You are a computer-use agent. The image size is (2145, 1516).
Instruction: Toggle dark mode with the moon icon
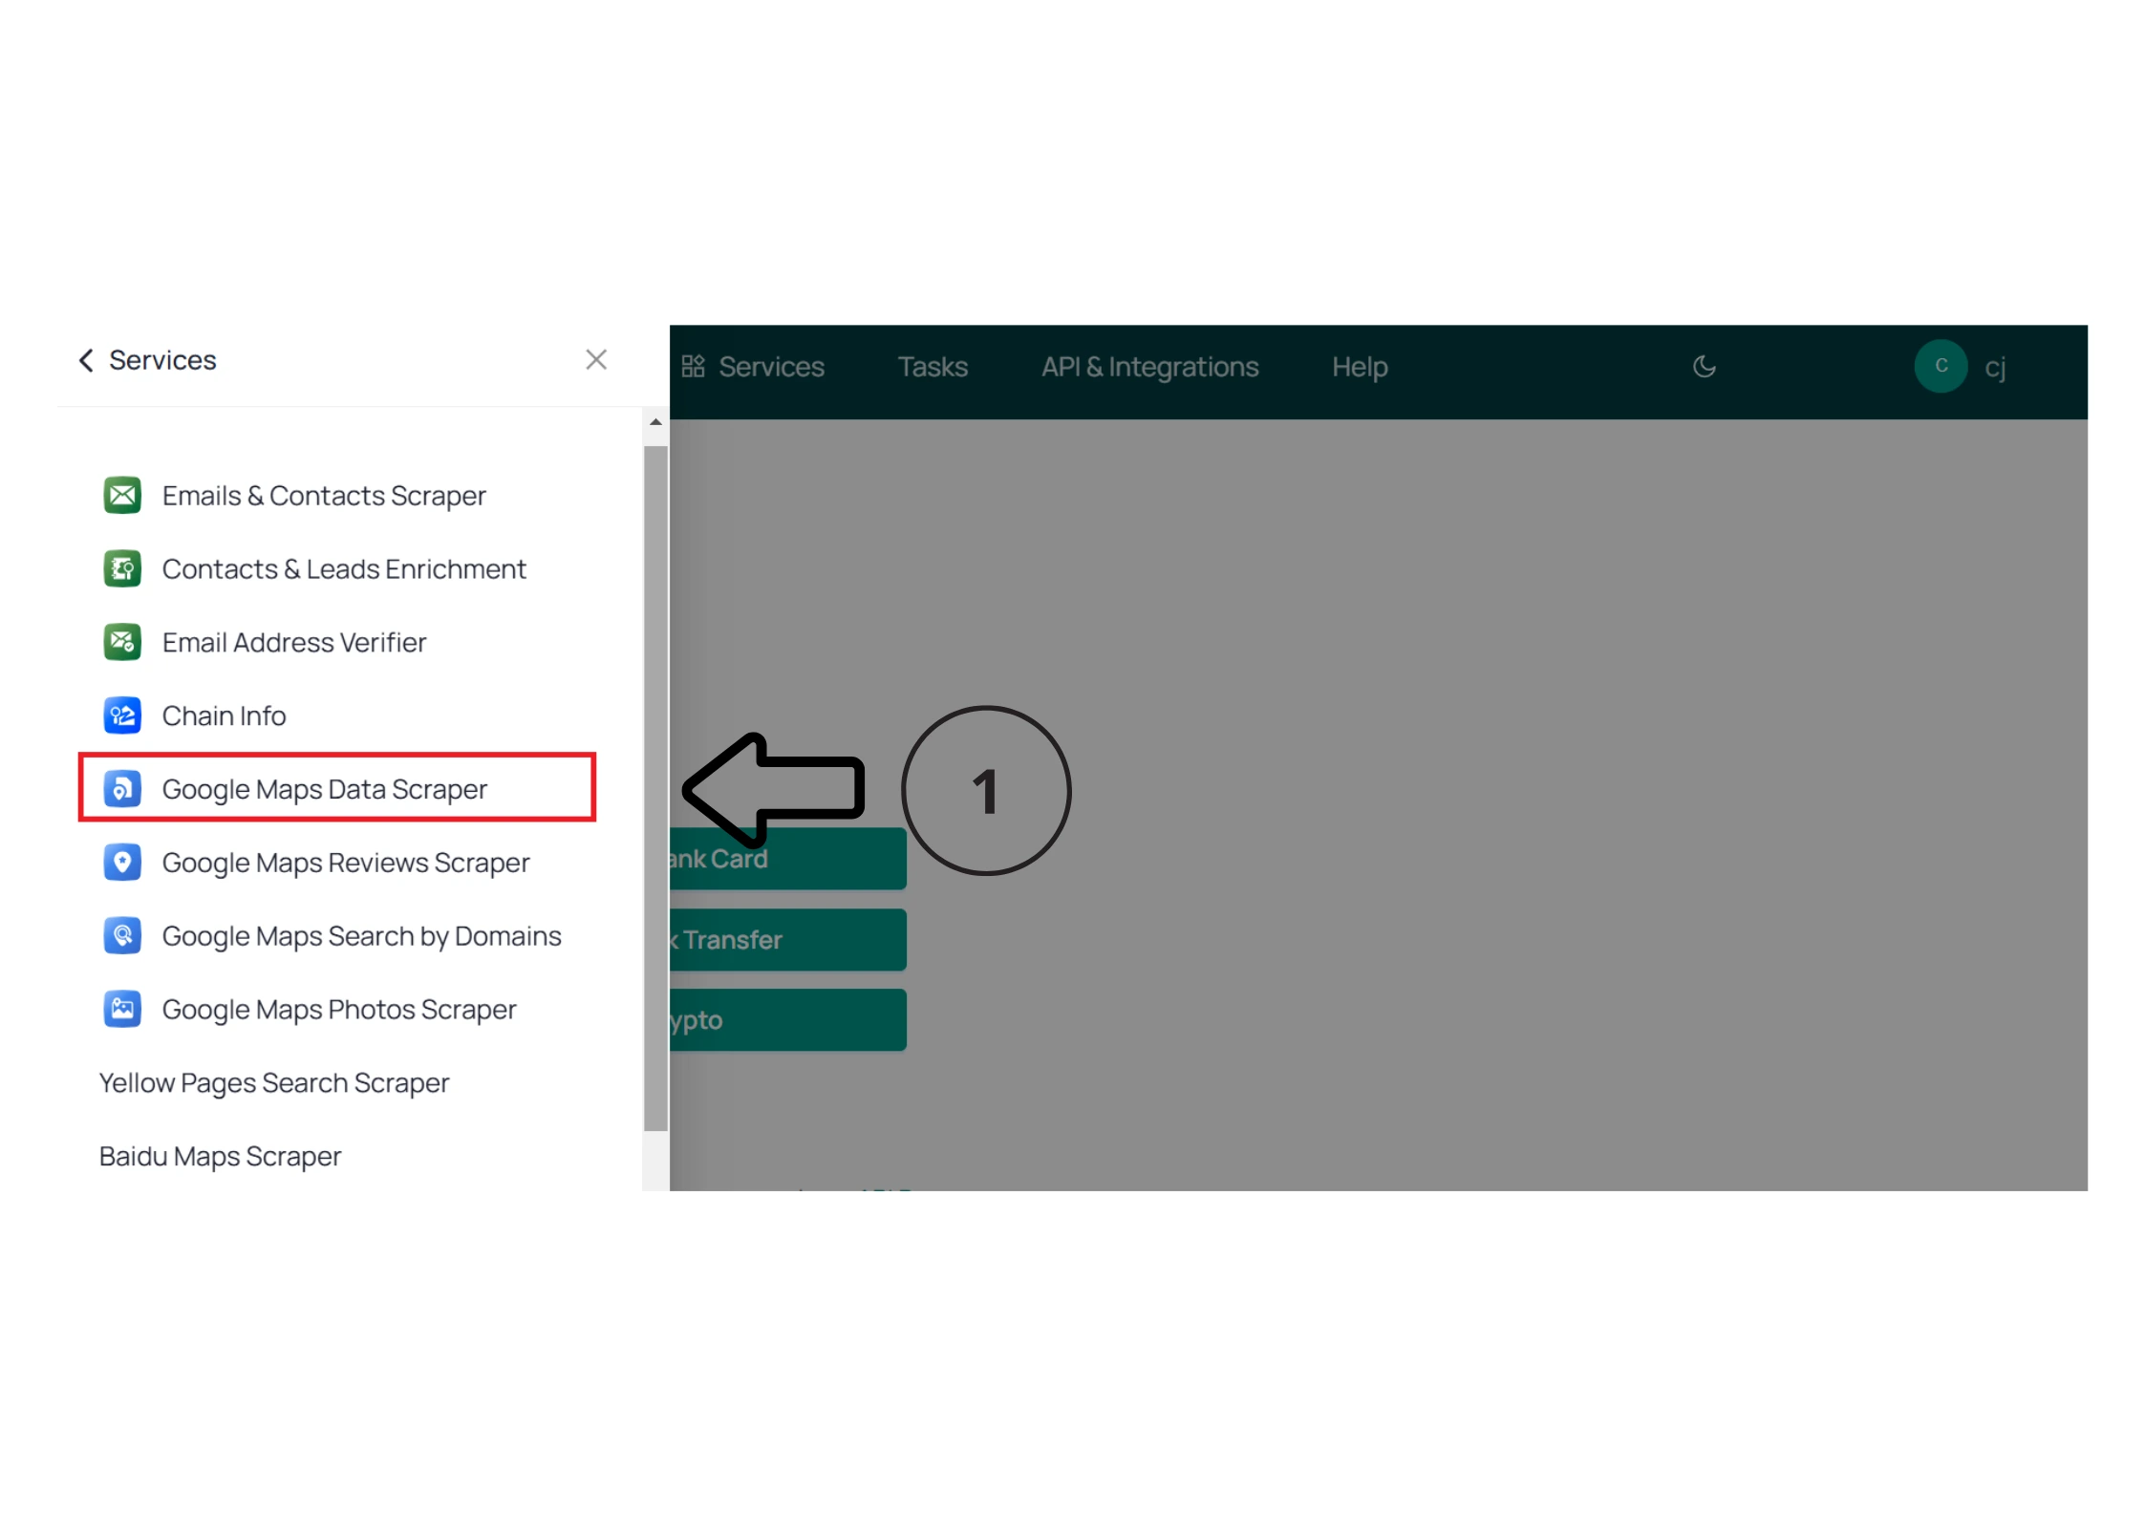[x=1704, y=367]
